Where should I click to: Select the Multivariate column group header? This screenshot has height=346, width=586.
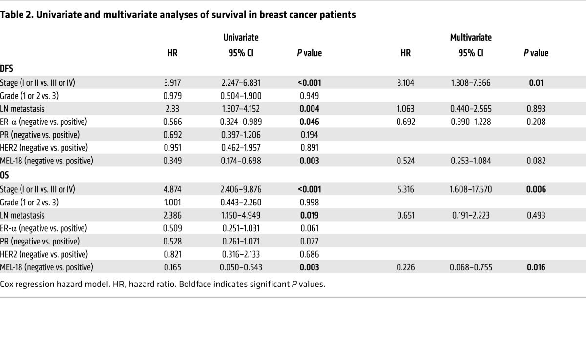click(470, 37)
